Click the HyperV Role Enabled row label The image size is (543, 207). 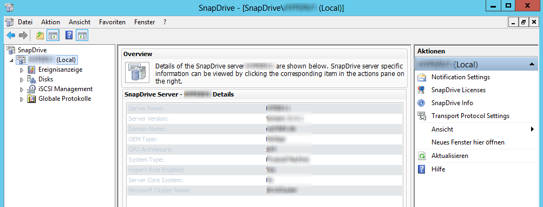pyautogui.click(x=156, y=170)
